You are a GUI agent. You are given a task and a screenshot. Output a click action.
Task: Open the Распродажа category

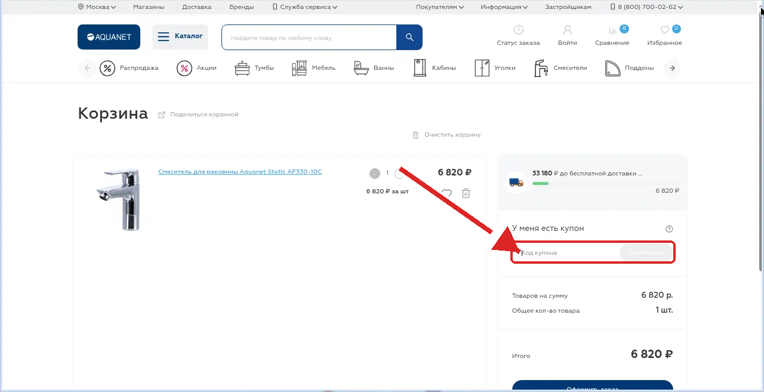pyautogui.click(x=129, y=68)
